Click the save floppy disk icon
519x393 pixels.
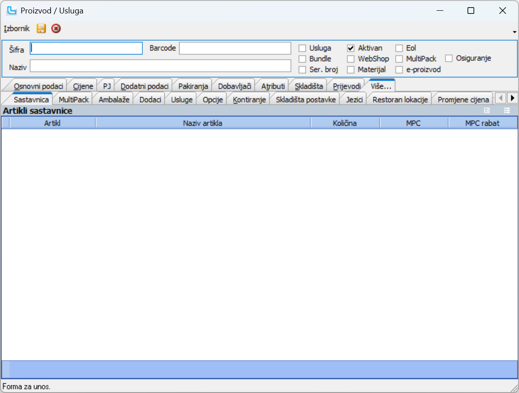[41, 29]
